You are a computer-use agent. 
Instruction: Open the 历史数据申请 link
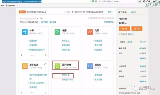[109, 22]
